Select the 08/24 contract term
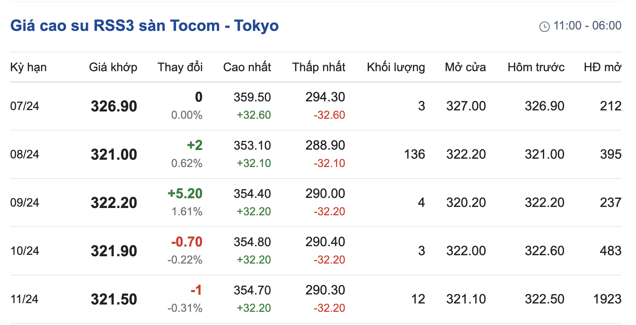 coord(25,154)
